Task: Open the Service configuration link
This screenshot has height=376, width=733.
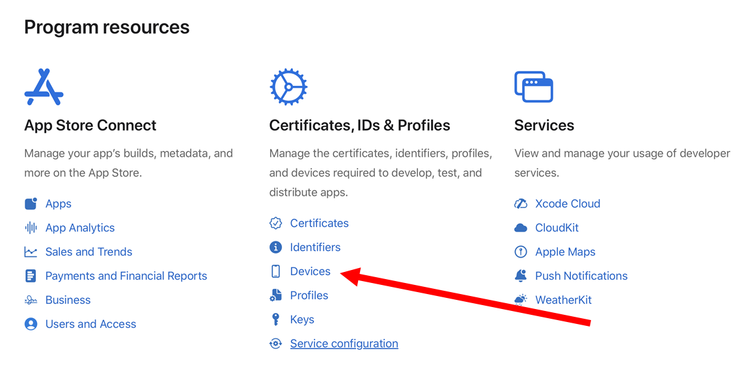Action: tap(344, 343)
